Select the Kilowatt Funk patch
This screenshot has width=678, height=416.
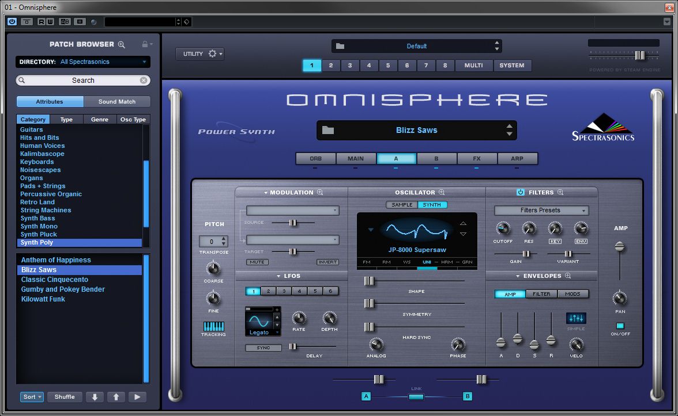point(43,299)
